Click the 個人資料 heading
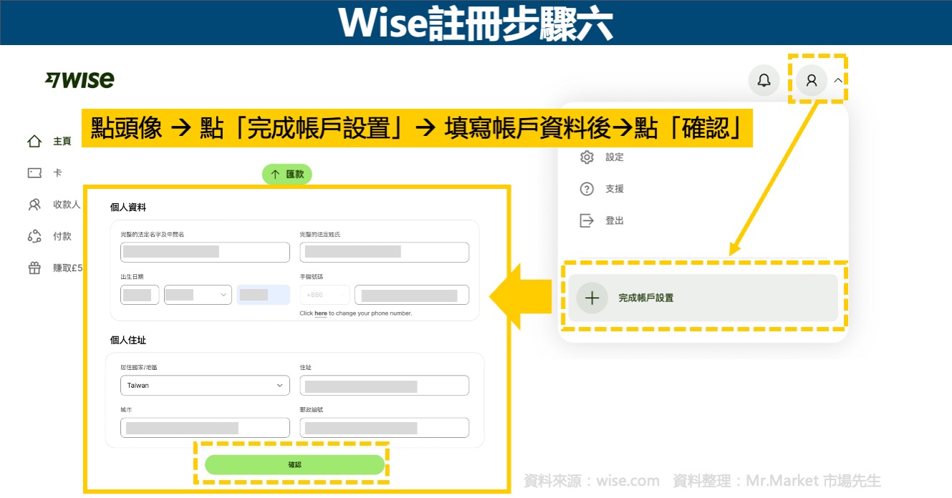Image resolution: width=952 pixels, height=498 pixels. tap(128, 207)
